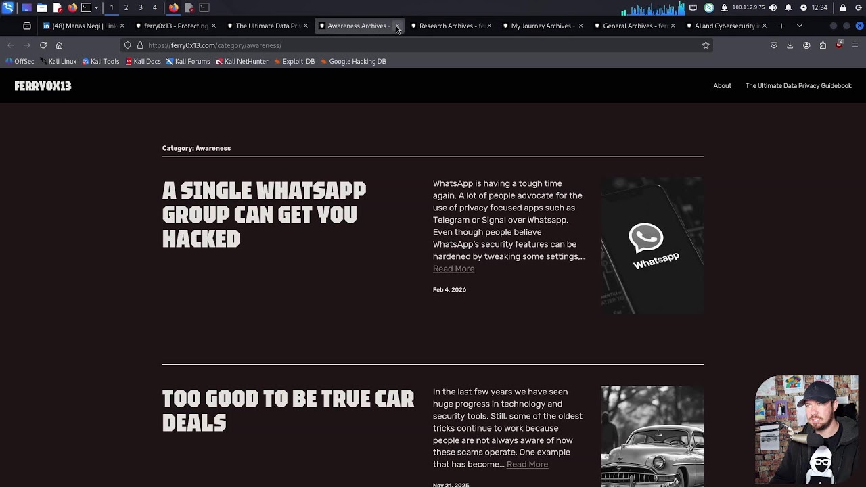The image size is (866, 487).
Task: Go to the browser home page
Action: coord(60,45)
